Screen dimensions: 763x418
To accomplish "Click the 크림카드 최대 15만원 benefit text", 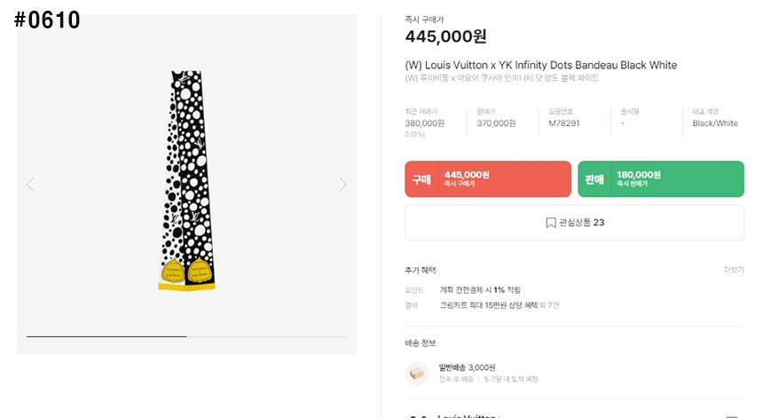I will click(488, 305).
